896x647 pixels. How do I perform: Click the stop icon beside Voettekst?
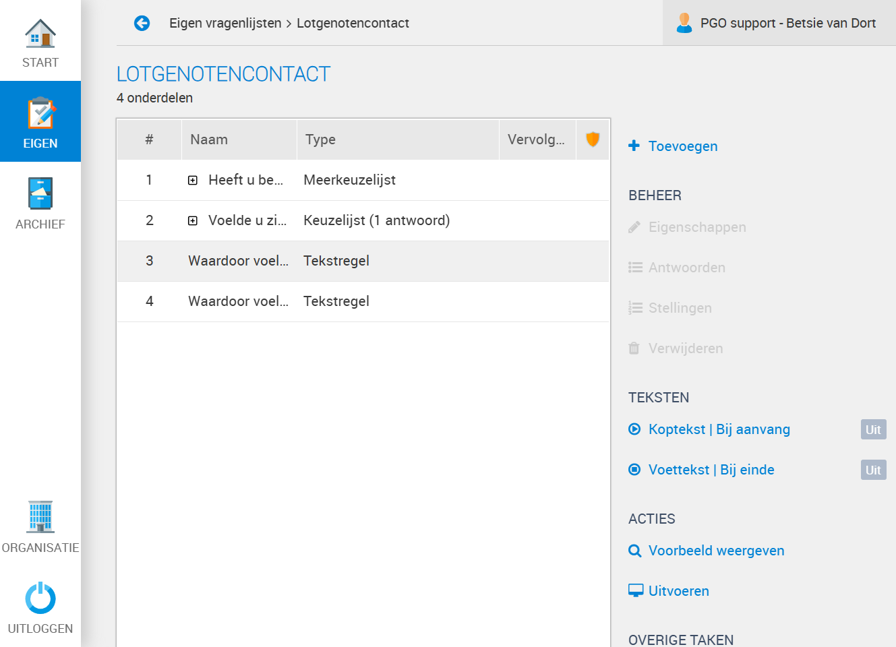pyautogui.click(x=634, y=470)
